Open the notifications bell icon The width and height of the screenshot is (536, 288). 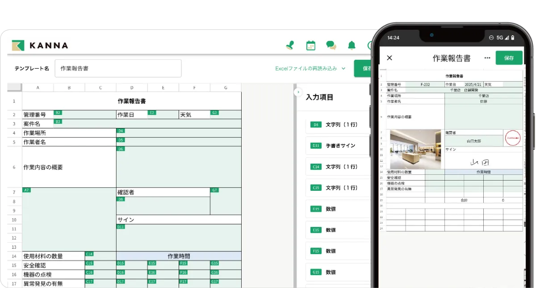[352, 45]
